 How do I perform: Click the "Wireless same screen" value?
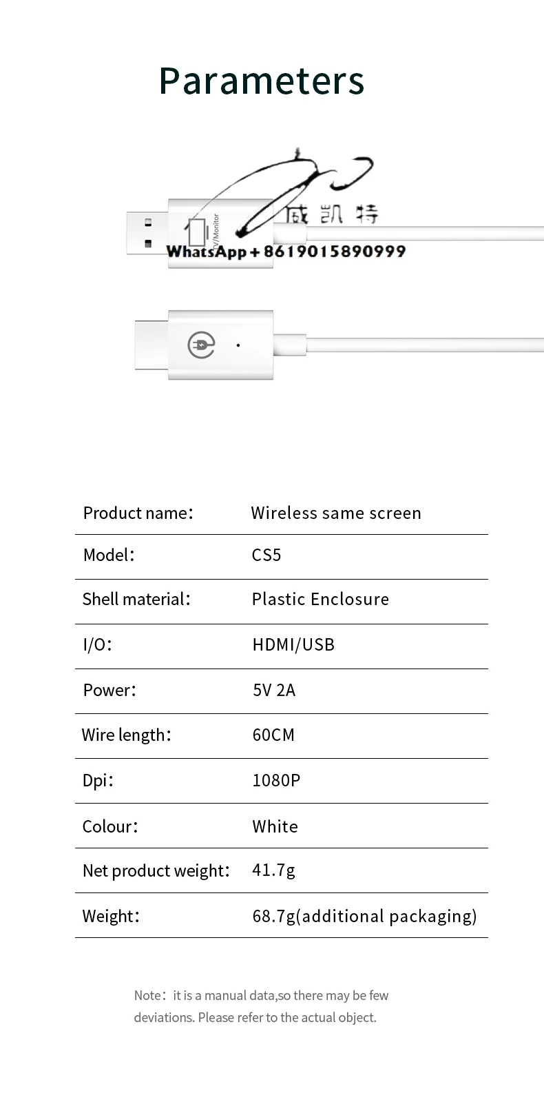point(336,513)
